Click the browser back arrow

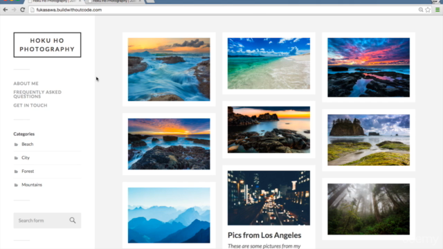click(6, 10)
